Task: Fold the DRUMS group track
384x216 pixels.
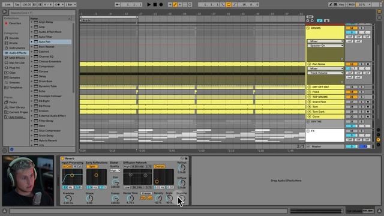Action: click(308, 28)
